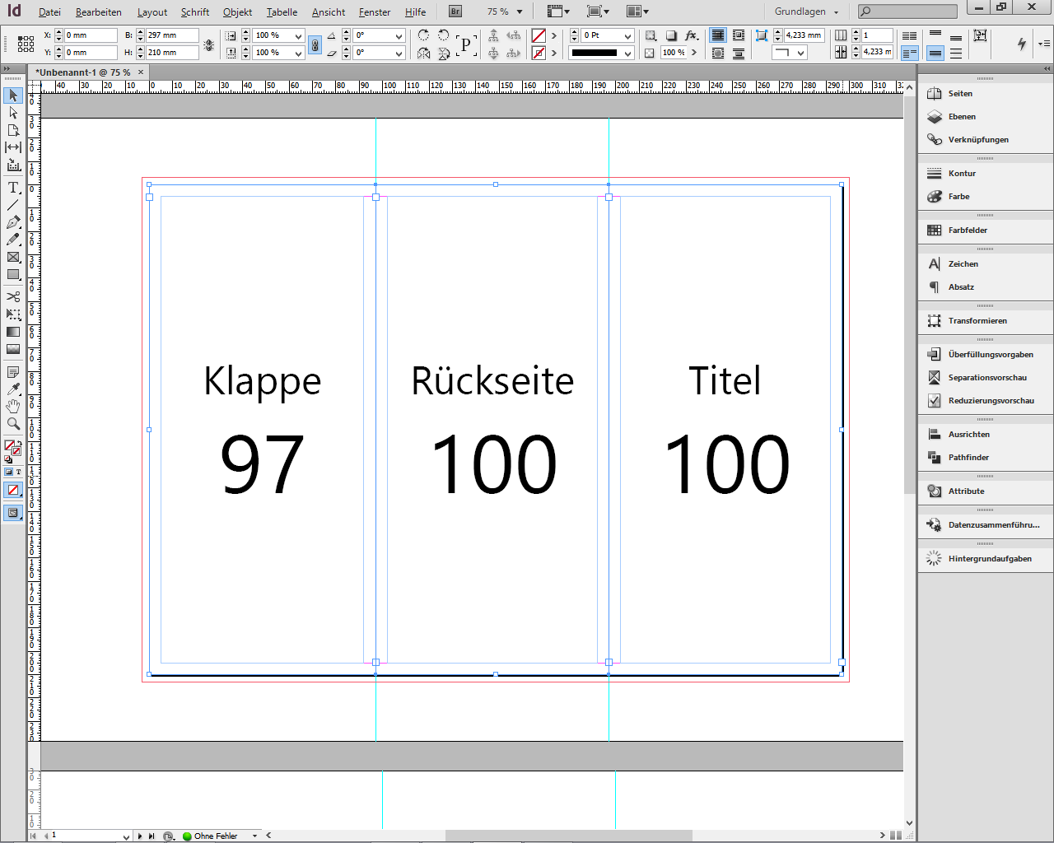Open the Farbfelder panel
The height and width of the screenshot is (843, 1054).
point(967,231)
